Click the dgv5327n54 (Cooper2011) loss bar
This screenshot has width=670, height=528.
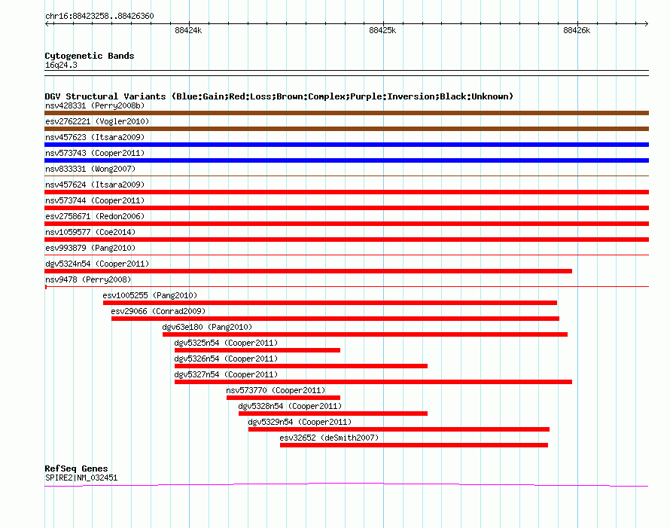[x=373, y=382]
